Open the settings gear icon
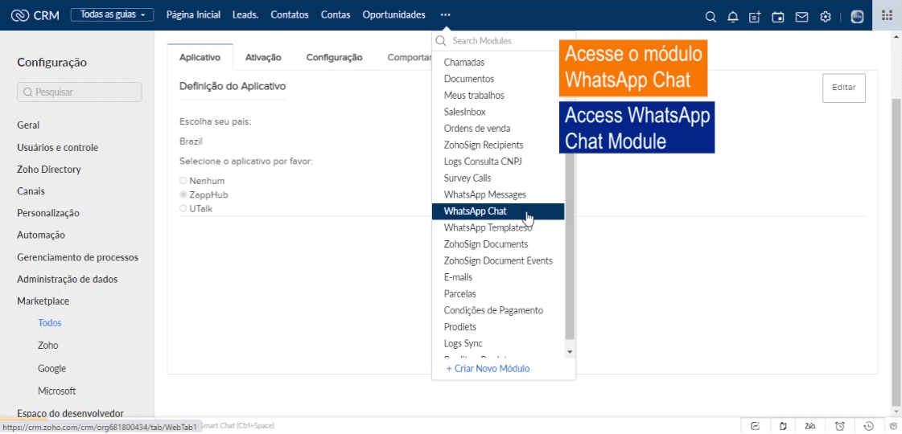The height and width of the screenshot is (434, 902). tap(825, 16)
